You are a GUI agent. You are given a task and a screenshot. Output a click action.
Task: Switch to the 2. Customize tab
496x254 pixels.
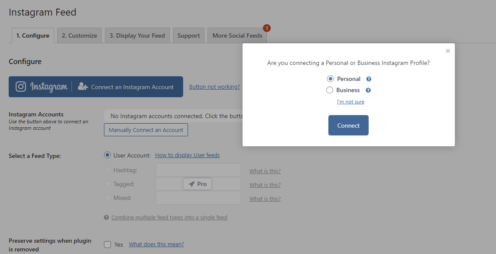[x=79, y=35]
